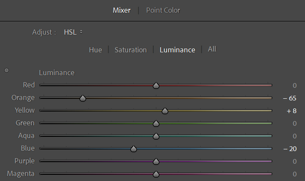Viewport: 305px width, 181px height.
Task: Click the Aqua slider label
Action: pos(26,136)
